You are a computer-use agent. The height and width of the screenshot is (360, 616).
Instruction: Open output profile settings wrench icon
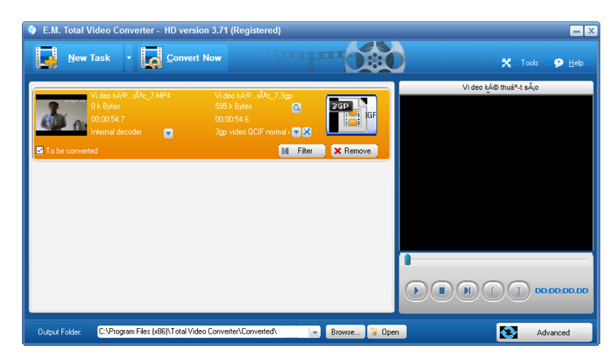click(x=307, y=132)
